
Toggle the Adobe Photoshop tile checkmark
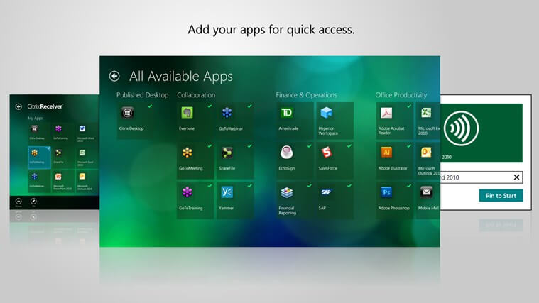(x=409, y=186)
